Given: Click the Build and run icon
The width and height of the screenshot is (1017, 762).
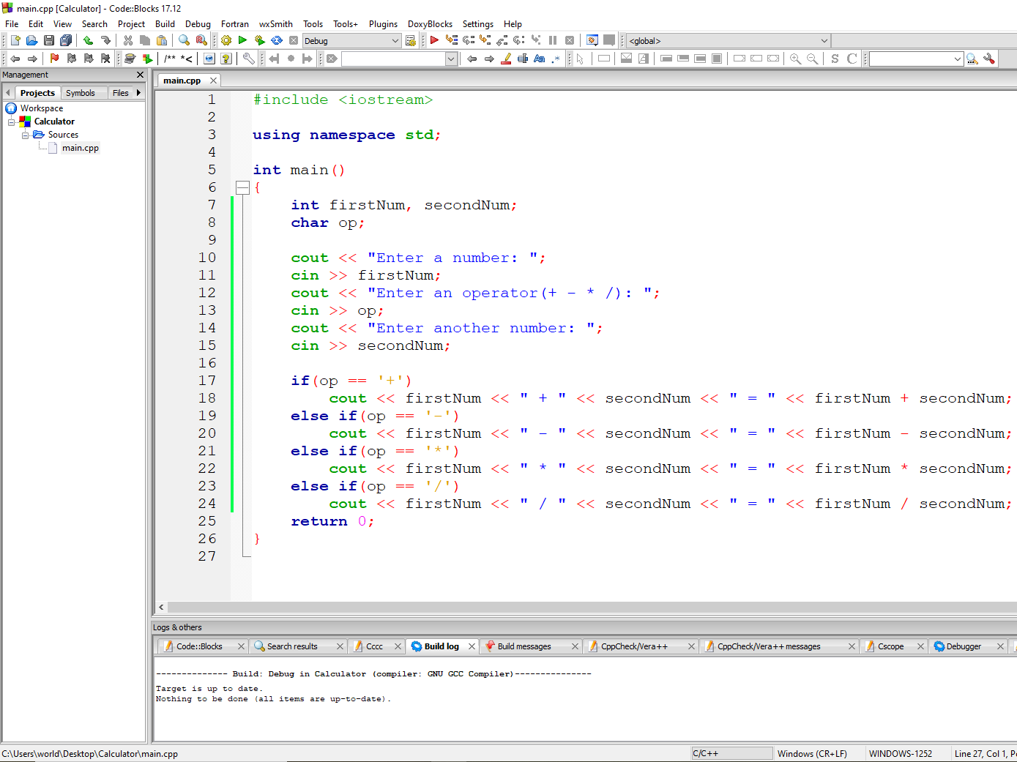Looking at the screenshot, I should point(259,41).
